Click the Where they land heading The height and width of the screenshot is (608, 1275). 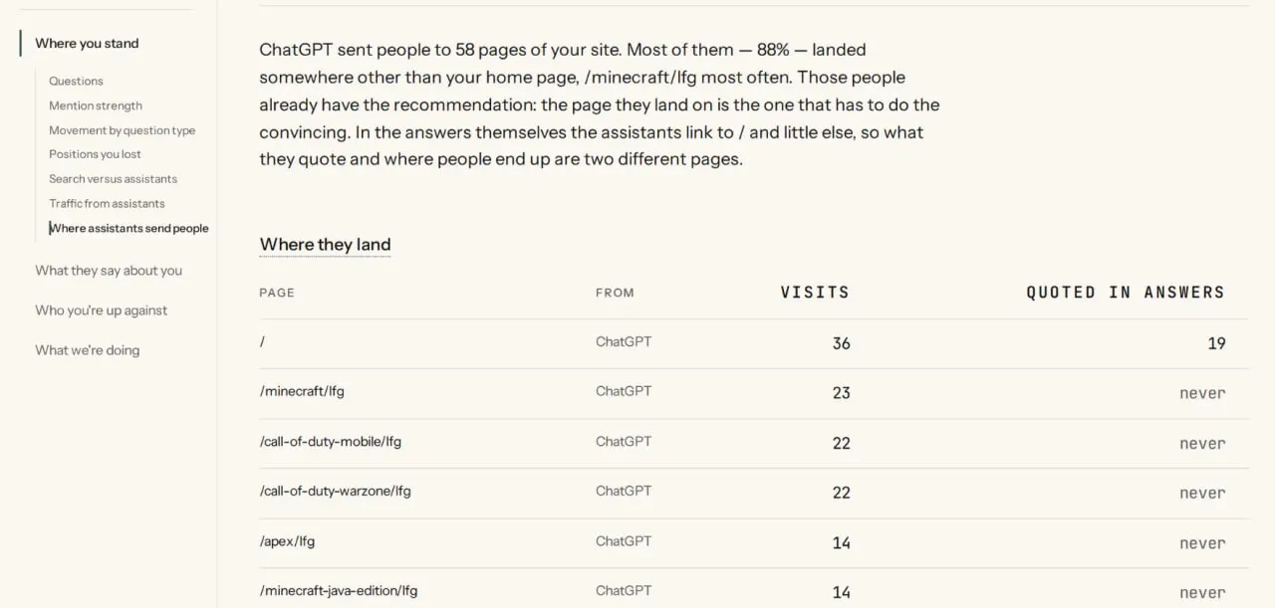(x=325, y=245)
